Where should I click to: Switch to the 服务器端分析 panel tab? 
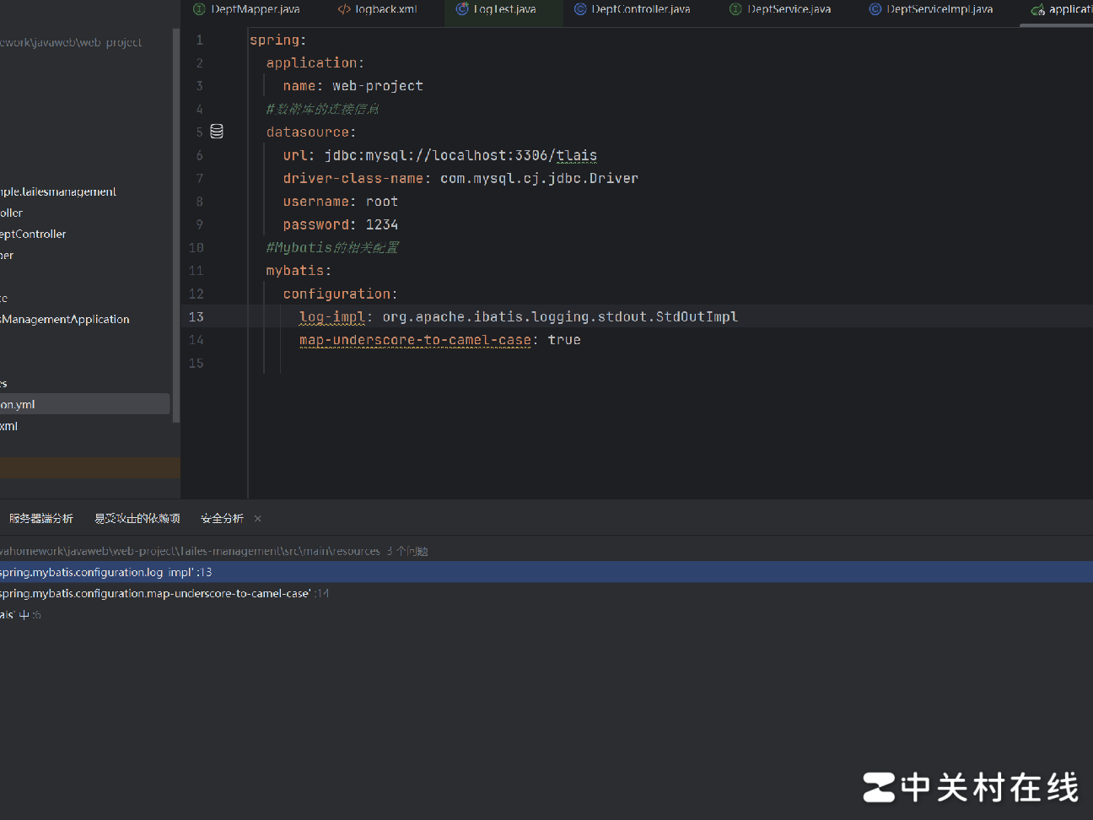click(40, 519)
